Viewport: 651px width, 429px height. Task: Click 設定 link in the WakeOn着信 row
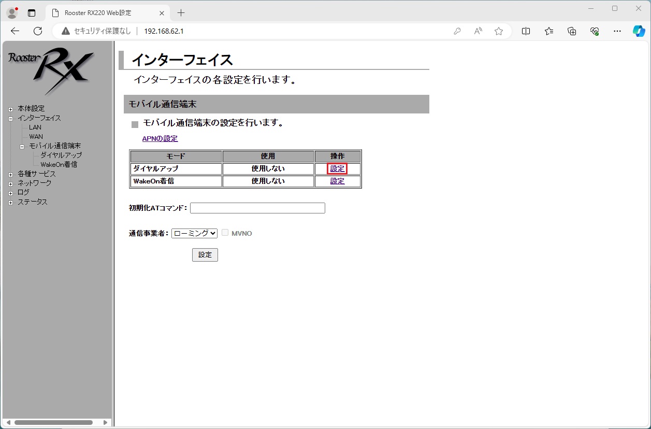click(x=337, y=181)
